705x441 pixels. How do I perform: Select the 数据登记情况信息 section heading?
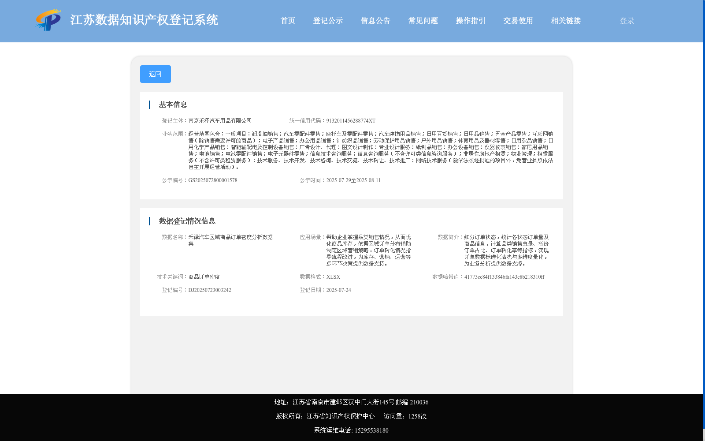[x=187, y=221]
